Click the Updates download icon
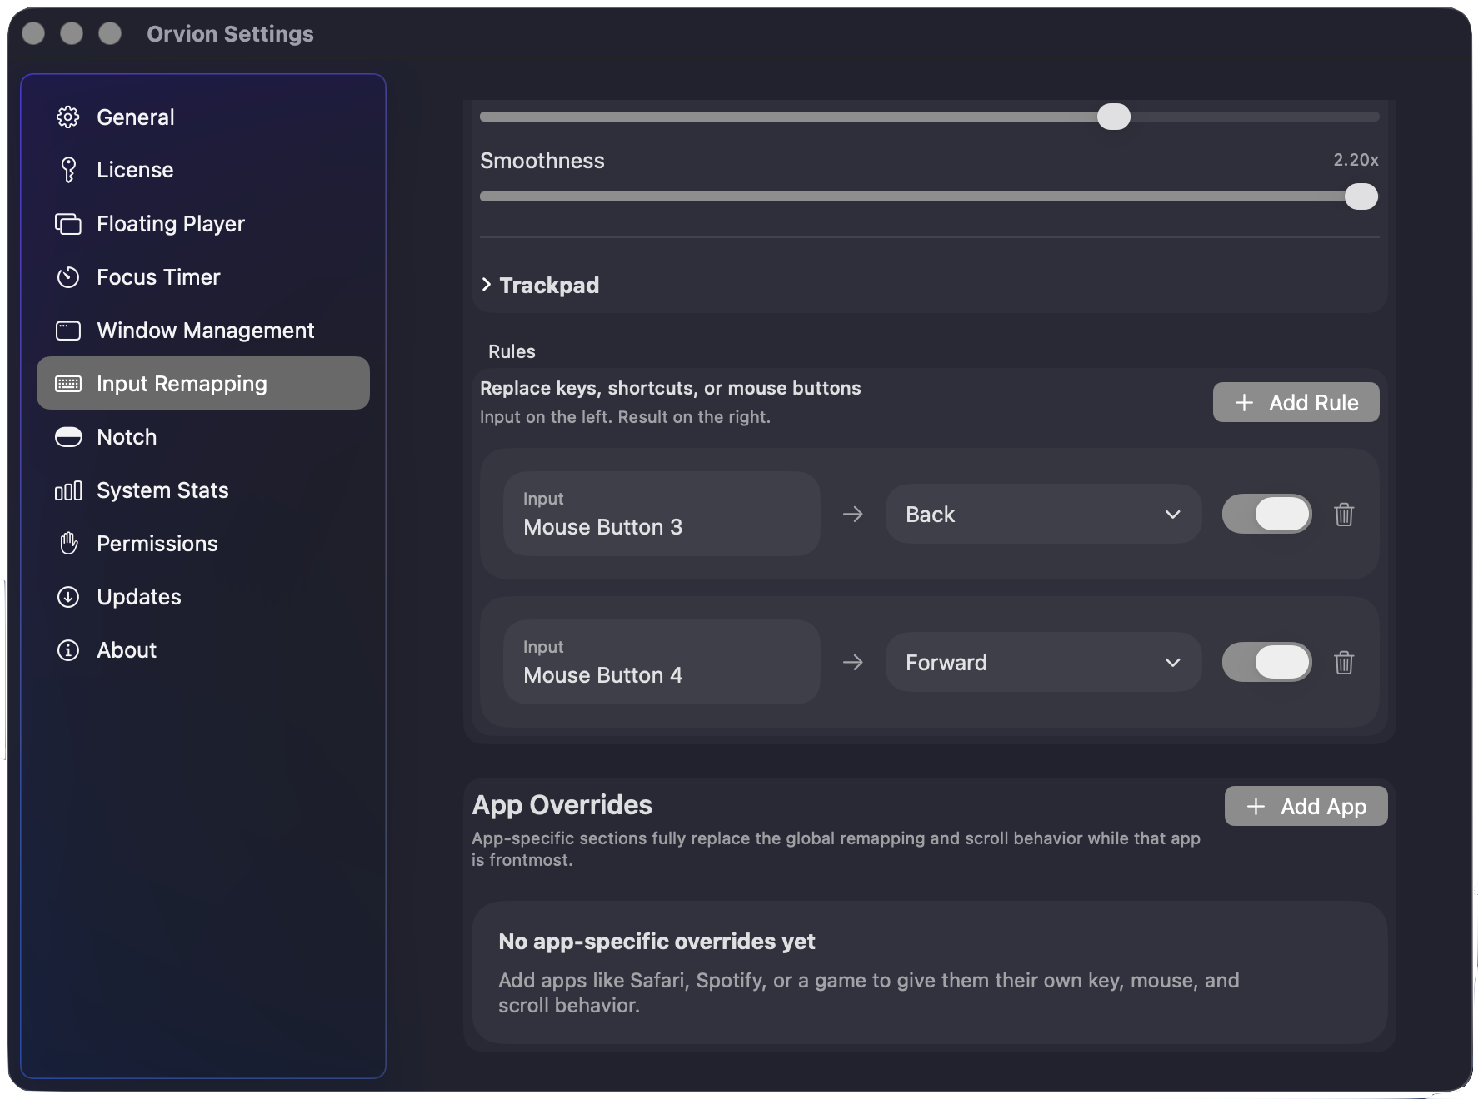This screenshot has height=1099, width=1478. 68,597
